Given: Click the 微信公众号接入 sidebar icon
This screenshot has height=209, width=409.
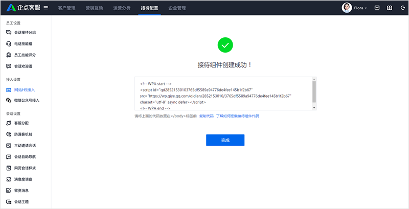Looking at the screenshot, I should coord(9,100).
